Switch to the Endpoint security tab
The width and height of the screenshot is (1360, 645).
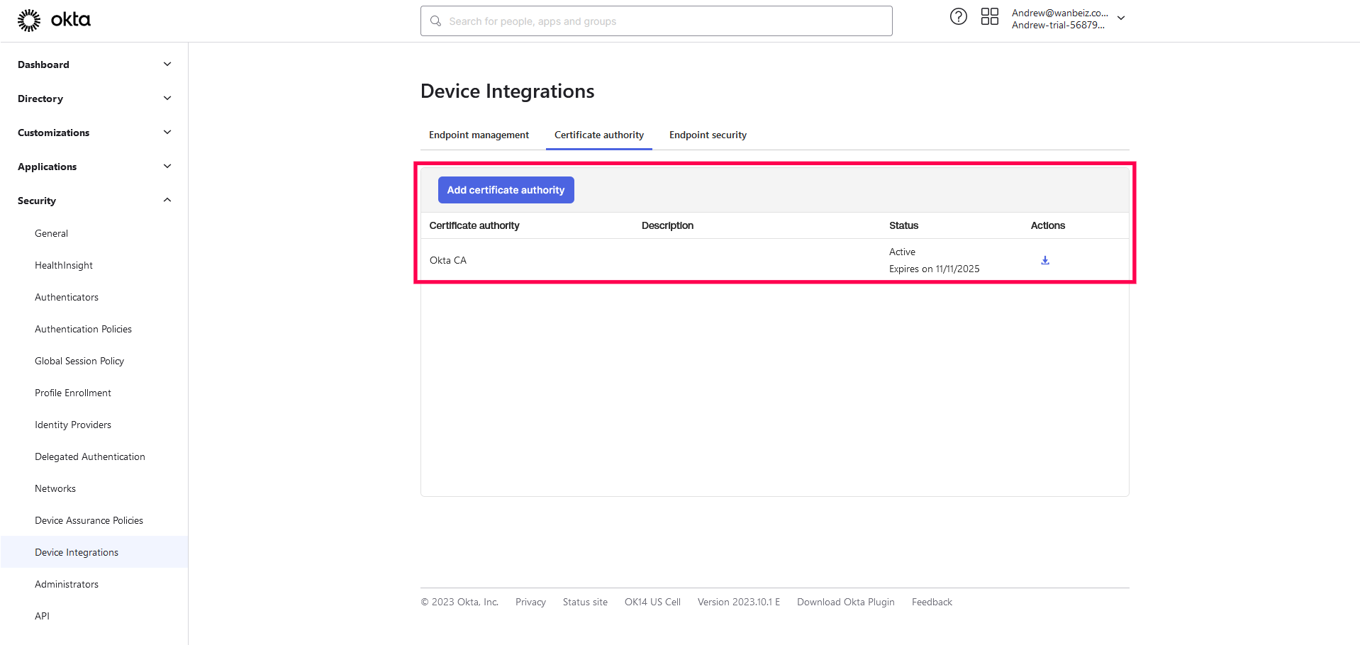point(708,135)
